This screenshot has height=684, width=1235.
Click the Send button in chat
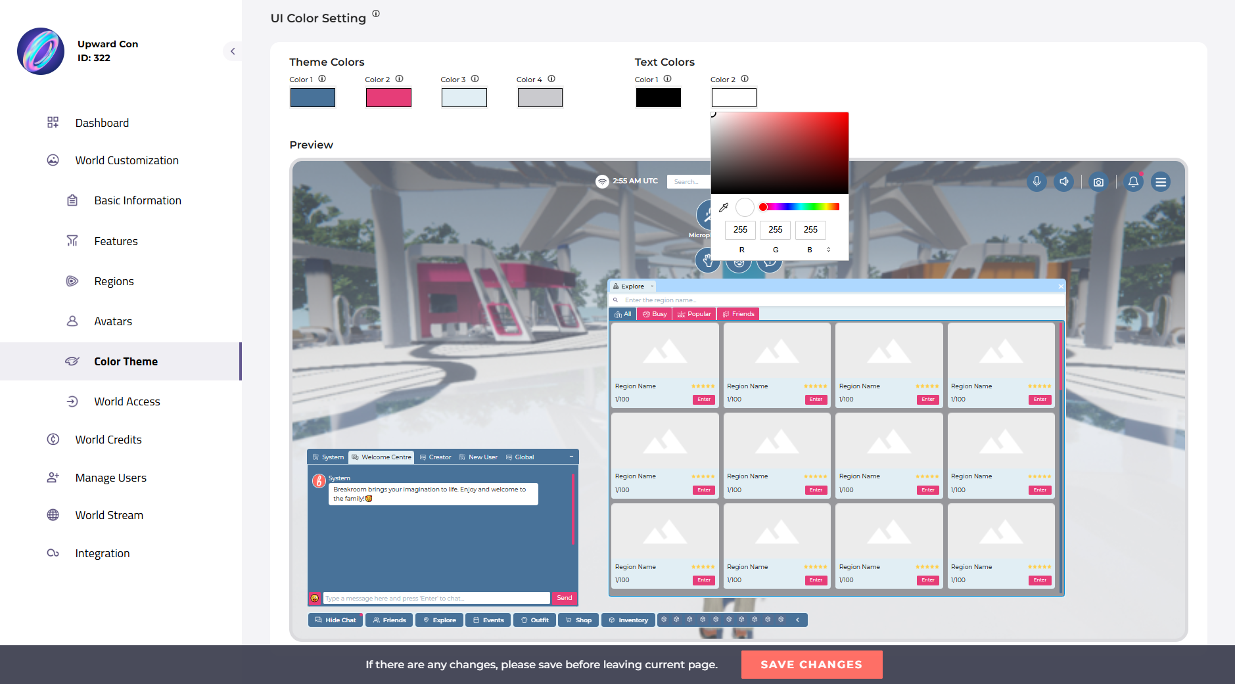565,598
